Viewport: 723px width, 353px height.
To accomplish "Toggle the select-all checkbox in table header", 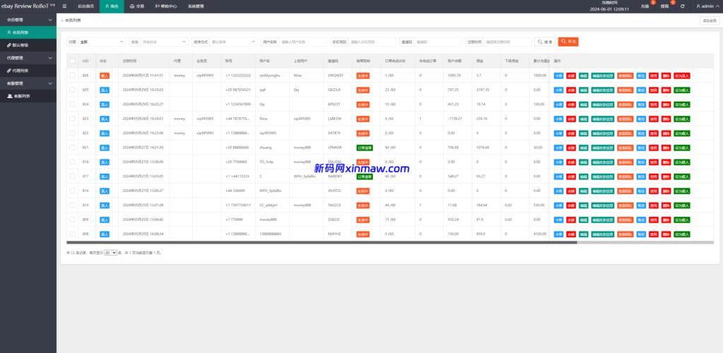I will coord(72,61).
